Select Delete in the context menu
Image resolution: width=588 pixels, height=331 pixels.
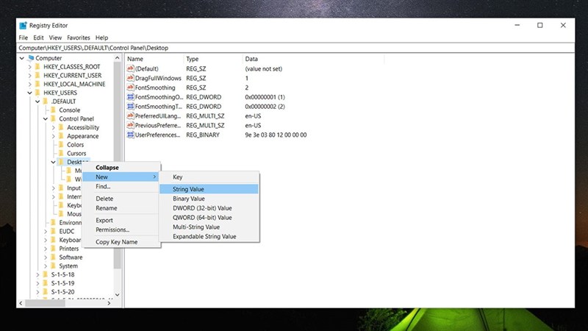(x=121, y=199)
